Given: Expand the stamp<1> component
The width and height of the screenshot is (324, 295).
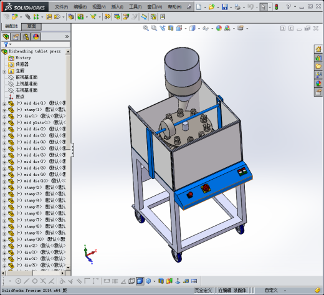Looking at the screenshot, I should 4,110.
